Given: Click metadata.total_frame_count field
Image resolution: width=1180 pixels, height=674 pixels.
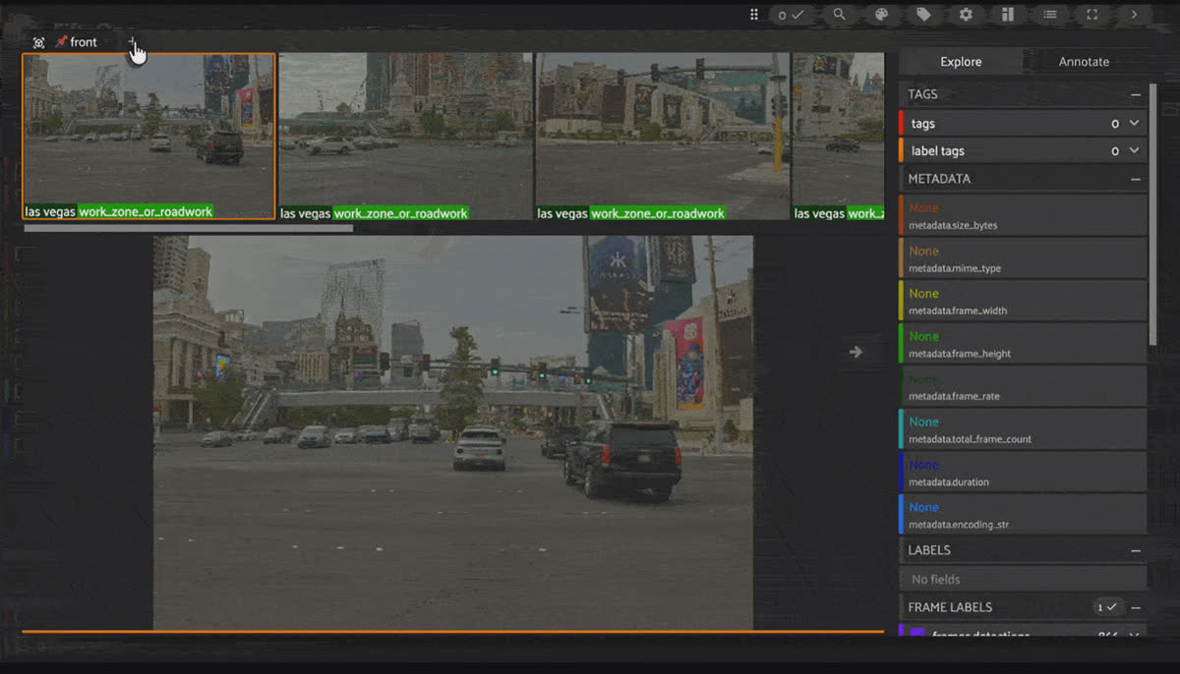Looking at the screenshot, I should click(x=1023, y=429).
